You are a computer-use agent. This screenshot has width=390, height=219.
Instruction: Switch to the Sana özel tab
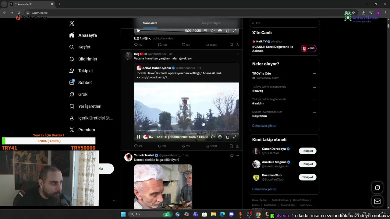point(150,23)
